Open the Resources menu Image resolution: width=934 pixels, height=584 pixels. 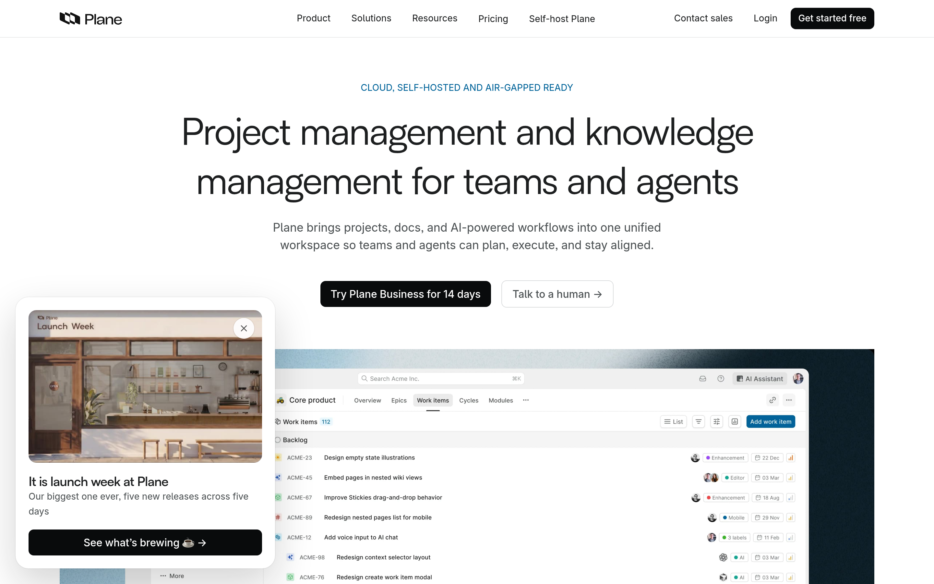(435, 18)
